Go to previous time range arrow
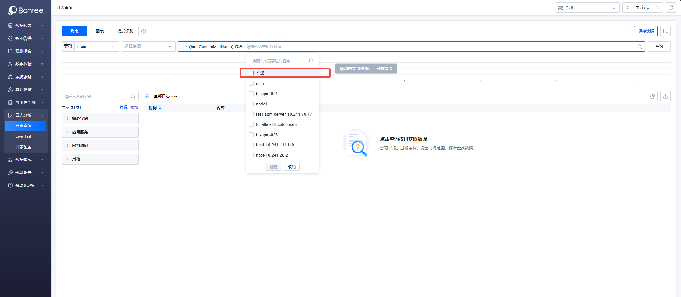Screen dimensions: 681x297 [x=627, y=7]
